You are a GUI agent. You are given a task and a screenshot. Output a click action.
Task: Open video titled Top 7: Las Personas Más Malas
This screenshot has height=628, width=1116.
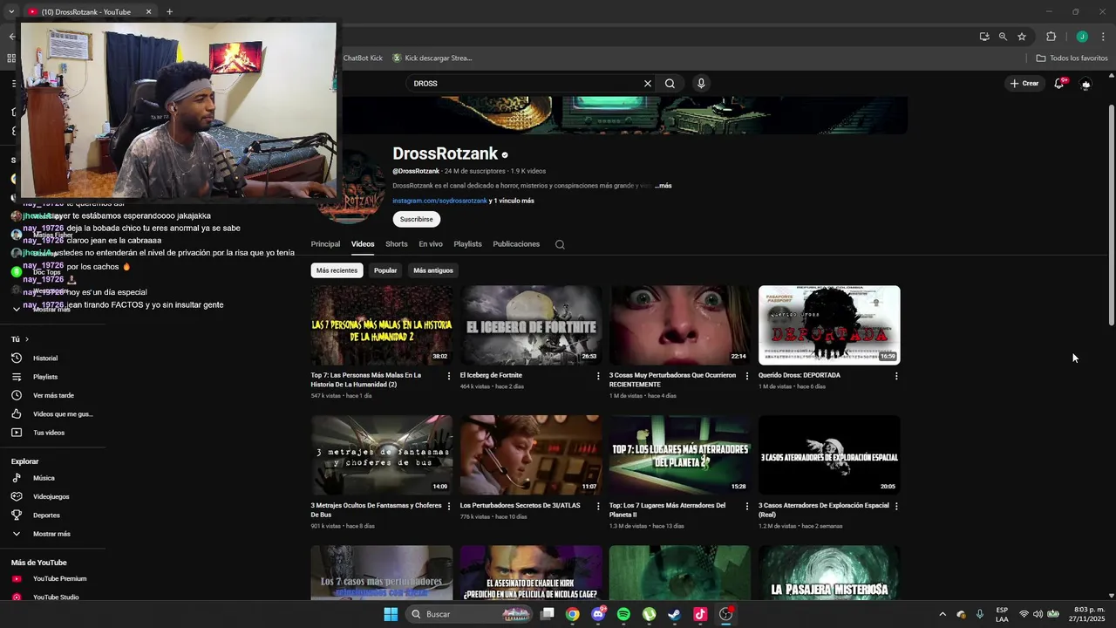(365, 379)
